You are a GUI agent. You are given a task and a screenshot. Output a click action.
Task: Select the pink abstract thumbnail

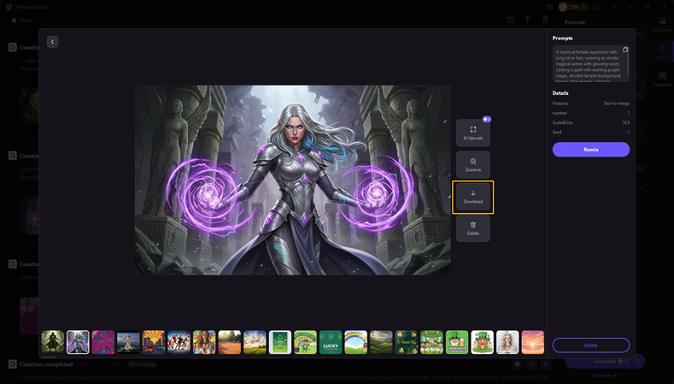point(103,342)
